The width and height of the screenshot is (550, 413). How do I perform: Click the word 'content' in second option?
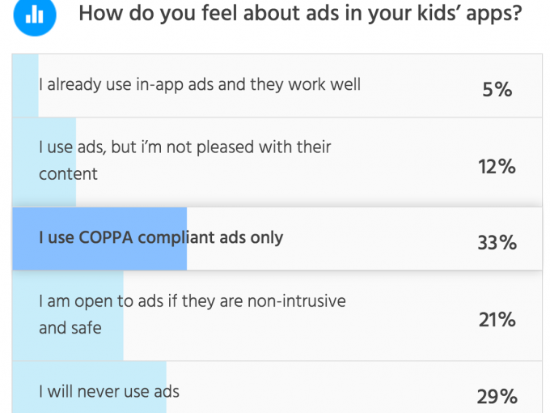pyautogui.click(x=68, y=174)
